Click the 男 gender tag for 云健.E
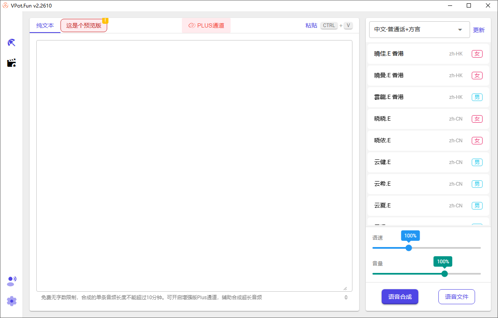The image size is (498, 318). pyautogui.click(x=477, y=162)
